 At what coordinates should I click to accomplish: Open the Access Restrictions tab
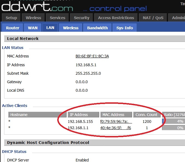[x=116, y=18]
